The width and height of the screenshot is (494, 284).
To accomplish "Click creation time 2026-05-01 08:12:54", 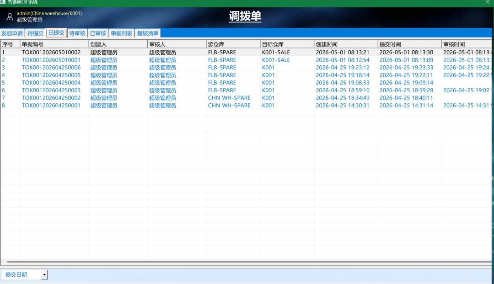I will [x=343, y=60].
